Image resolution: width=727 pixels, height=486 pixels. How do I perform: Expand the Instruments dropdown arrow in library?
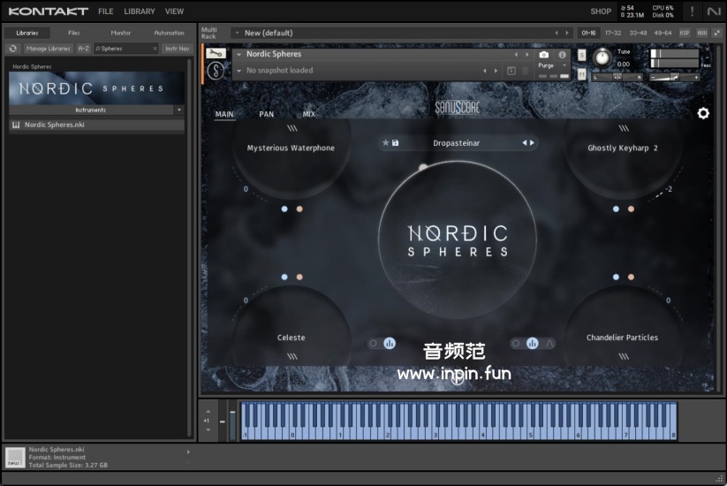(179, 110)
